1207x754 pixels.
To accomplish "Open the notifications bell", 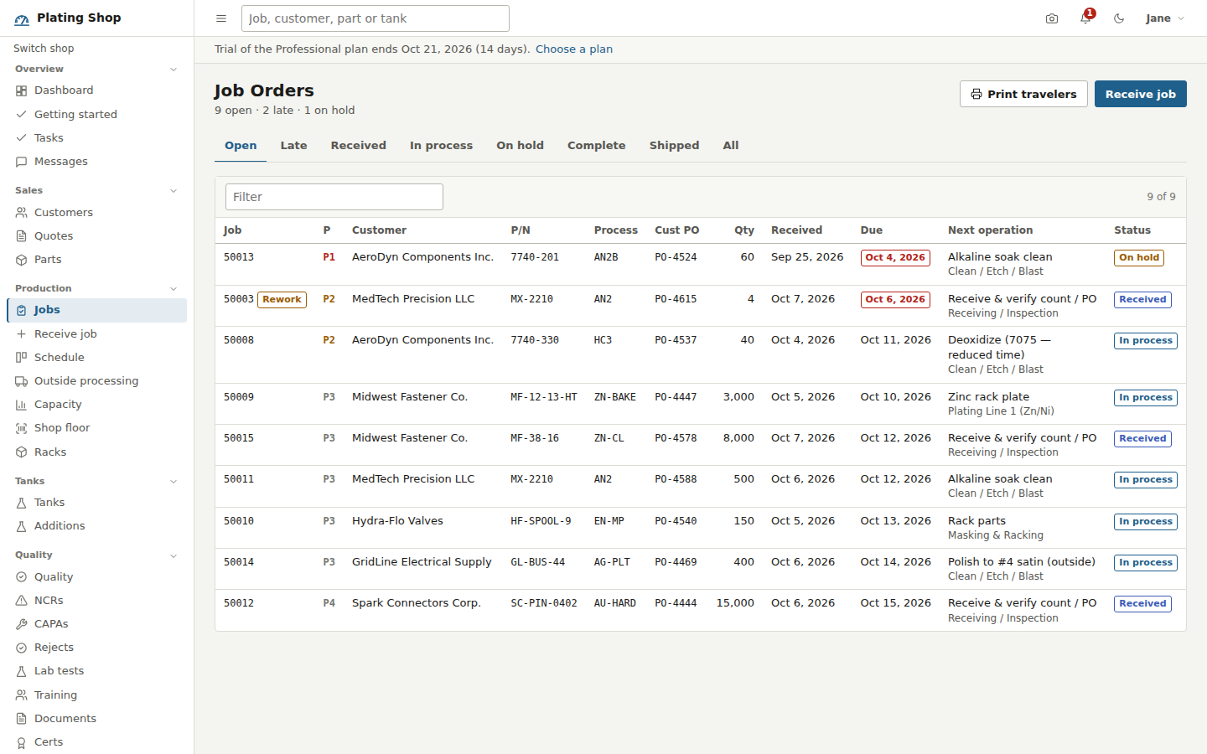I will tap(1085, 18).
